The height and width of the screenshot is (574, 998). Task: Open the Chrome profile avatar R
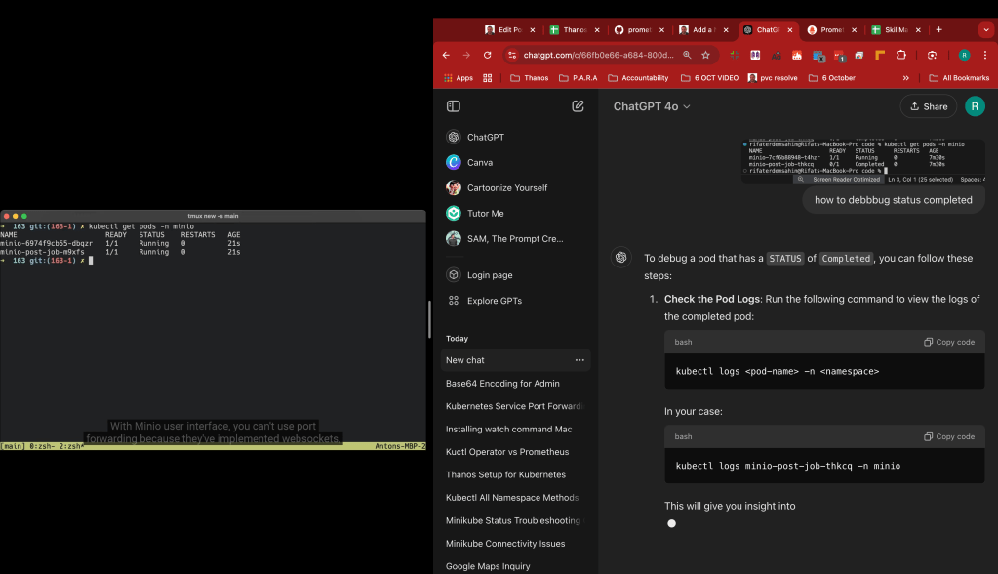coord(964,56)
